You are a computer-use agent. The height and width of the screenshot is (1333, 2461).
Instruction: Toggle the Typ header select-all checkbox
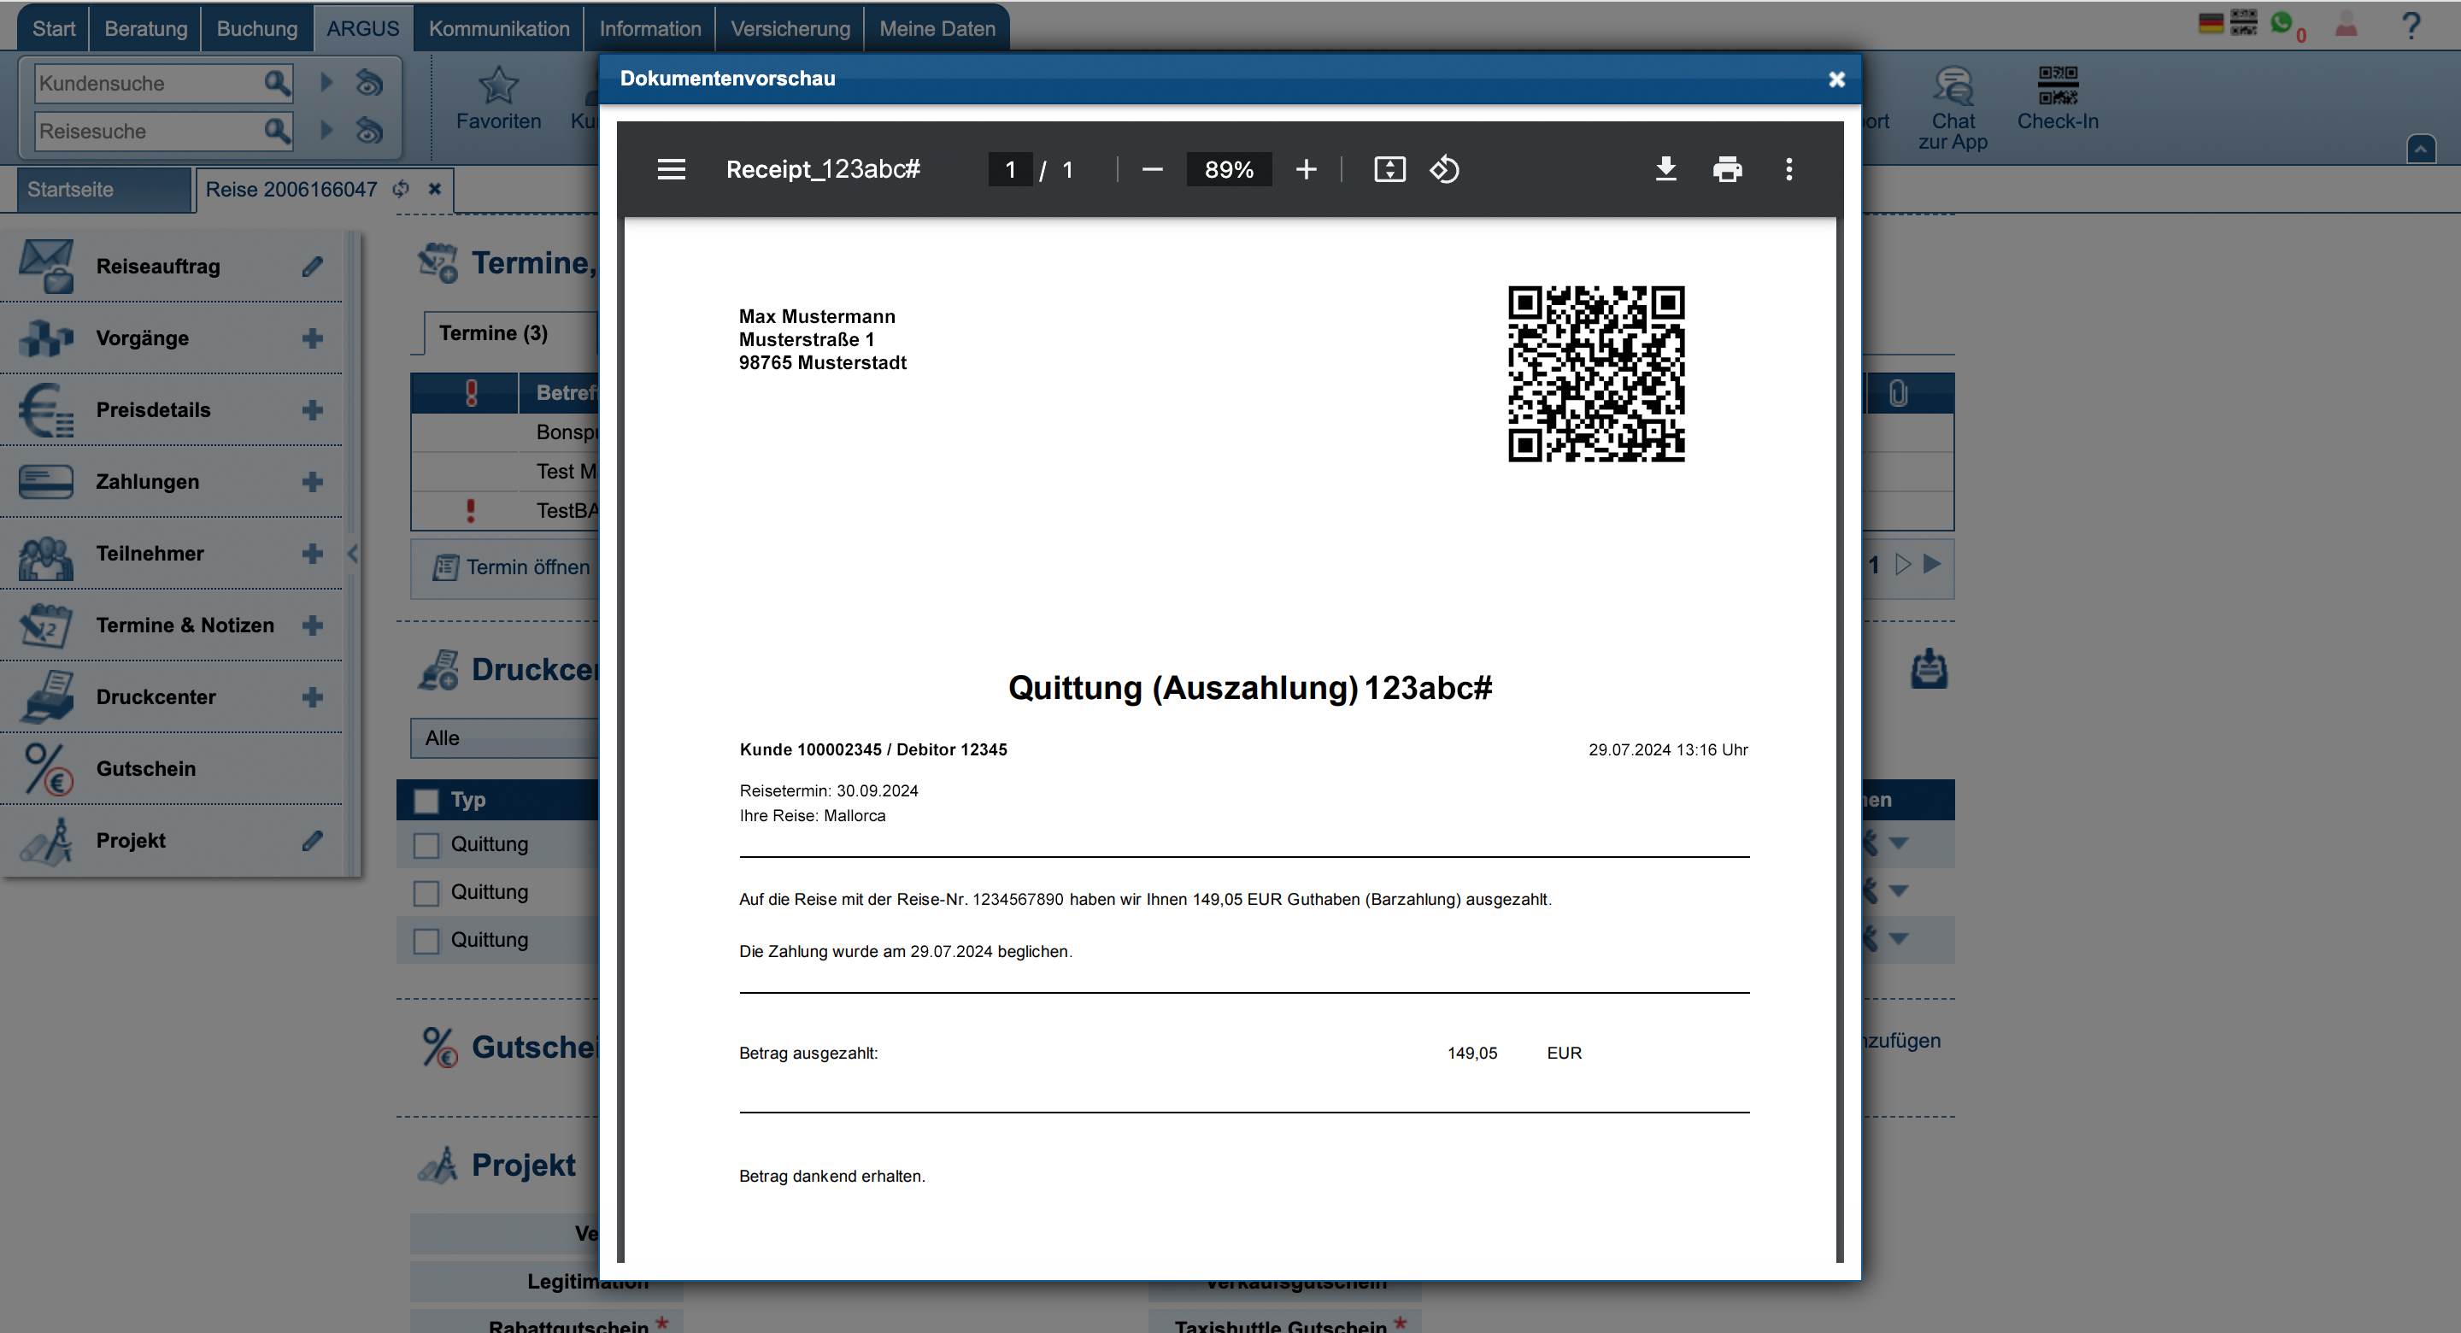[426, 800]
